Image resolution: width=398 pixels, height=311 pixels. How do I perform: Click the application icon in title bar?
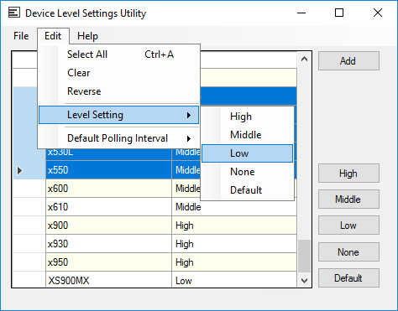click(x=14, y=13)
